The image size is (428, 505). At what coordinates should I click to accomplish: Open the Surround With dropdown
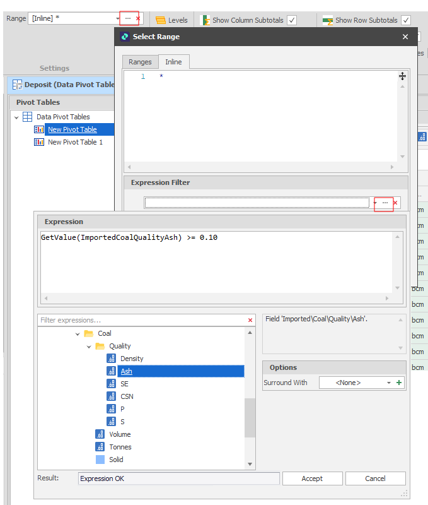pos(388,383)
